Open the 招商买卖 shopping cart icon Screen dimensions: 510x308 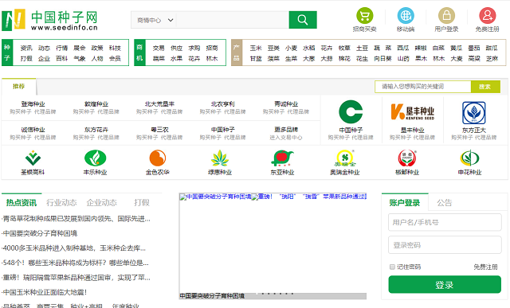(x=365, y=16)
